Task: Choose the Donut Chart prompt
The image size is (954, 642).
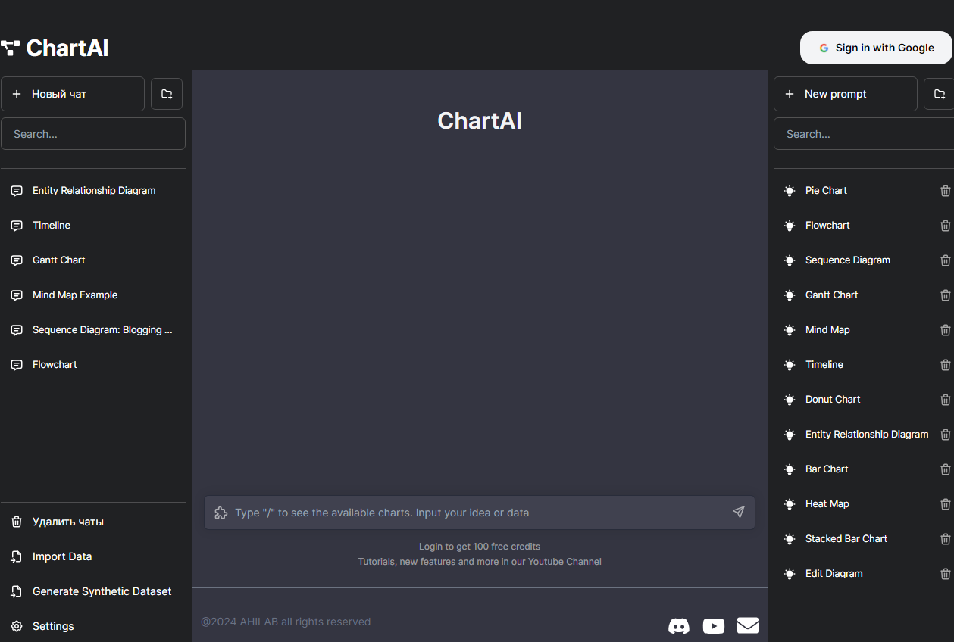Action: click(x=833, y=400)
